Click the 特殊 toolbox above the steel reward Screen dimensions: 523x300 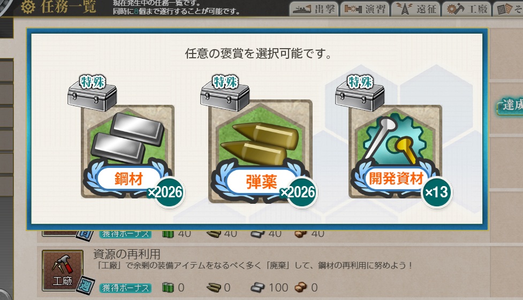click(93, 93)
